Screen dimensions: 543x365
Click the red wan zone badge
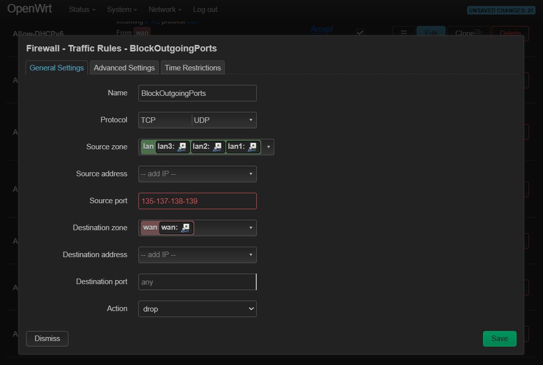150,228
